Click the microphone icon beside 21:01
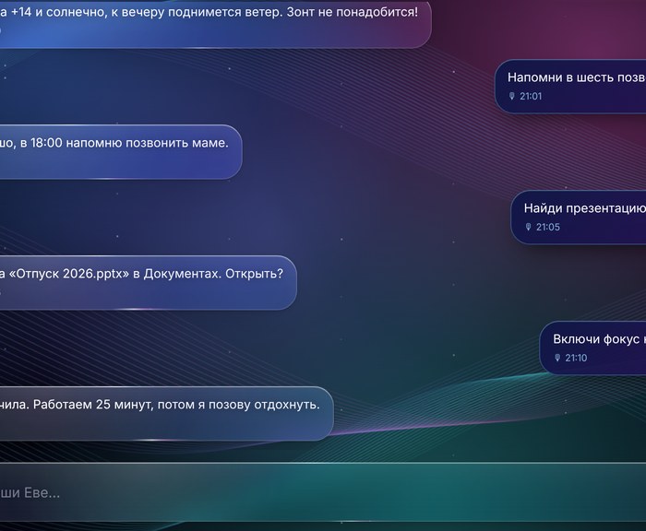 (x=511, y=96)
